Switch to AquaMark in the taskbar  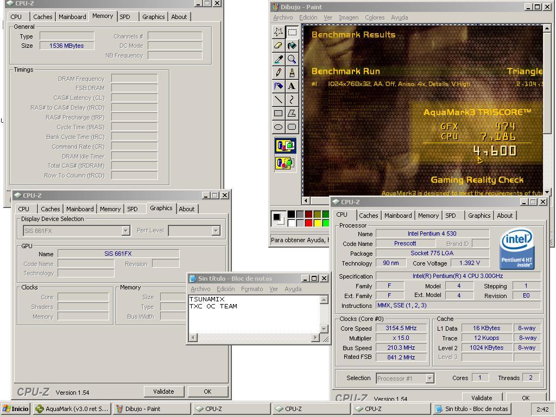pos(72,409)
